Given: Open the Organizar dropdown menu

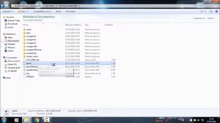Looking at the screenshot, I should pyautogui.click(x=8, y=11).
